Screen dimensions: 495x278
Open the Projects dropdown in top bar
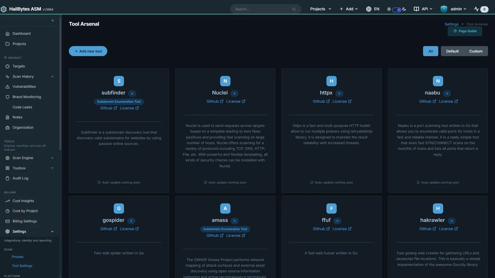(321, 9)
